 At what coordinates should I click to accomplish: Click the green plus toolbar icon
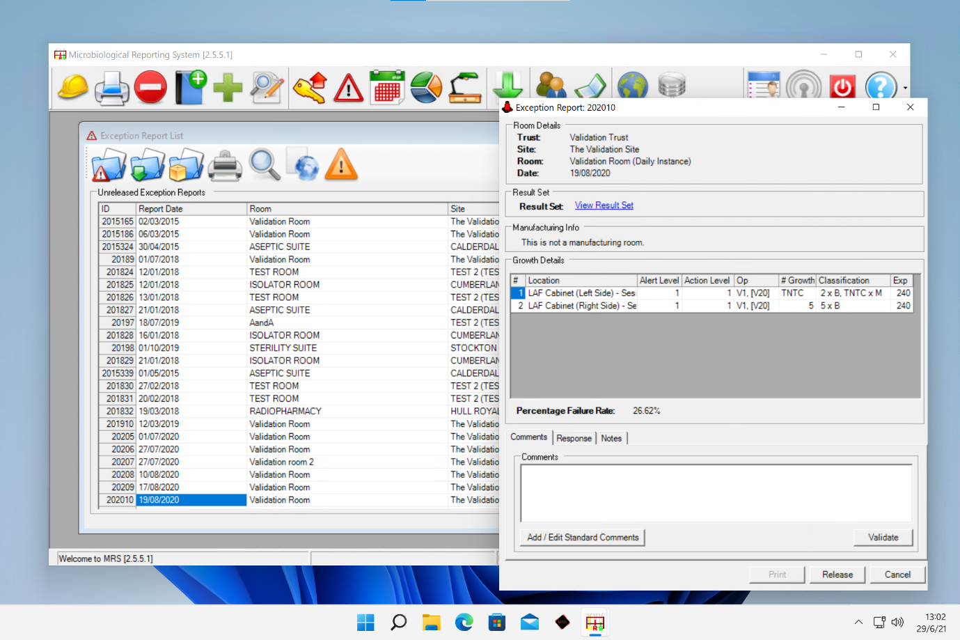click(228, 88)
